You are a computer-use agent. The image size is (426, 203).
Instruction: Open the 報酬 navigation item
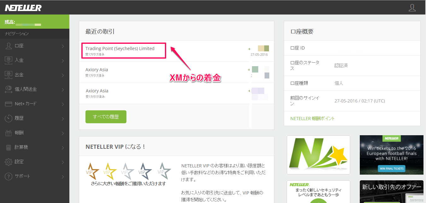point(35,133)
